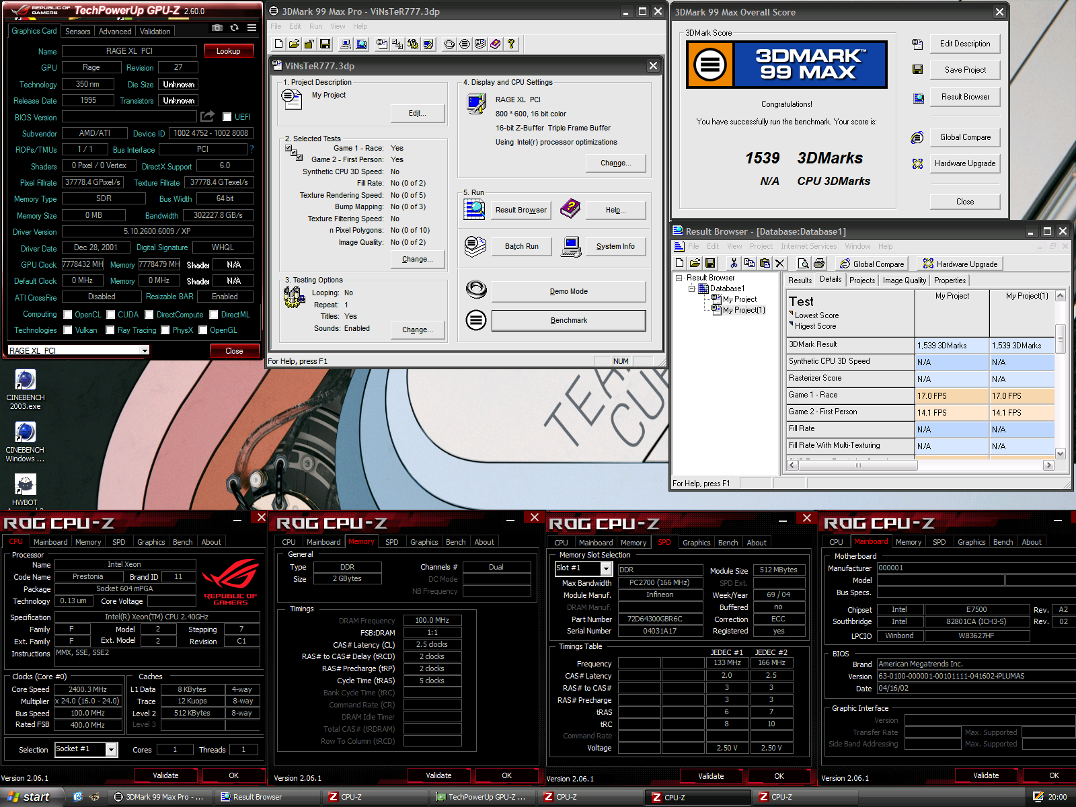Toggle the DirectML checkbox
Viewport: 1076px width, 807px height.
pos(213,315)
